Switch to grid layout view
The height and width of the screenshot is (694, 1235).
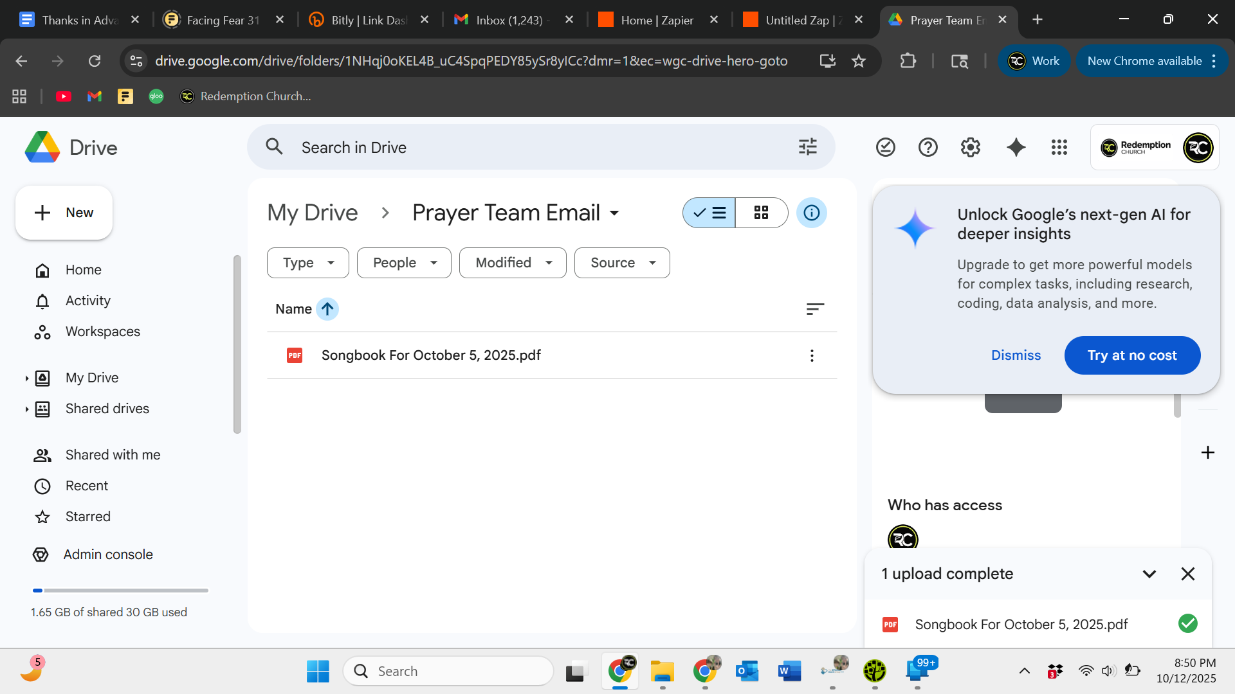(x=761, y=213)
